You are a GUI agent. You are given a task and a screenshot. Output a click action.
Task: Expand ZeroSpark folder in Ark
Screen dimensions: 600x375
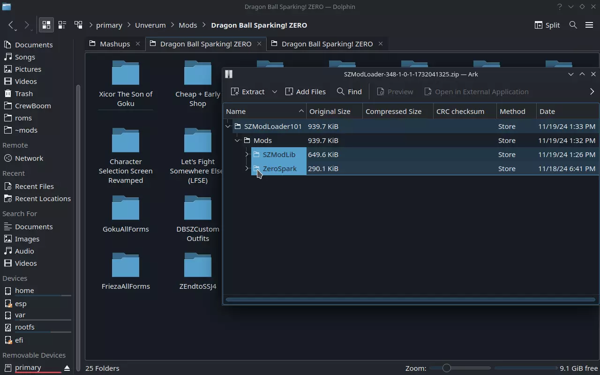click(247, 169)
